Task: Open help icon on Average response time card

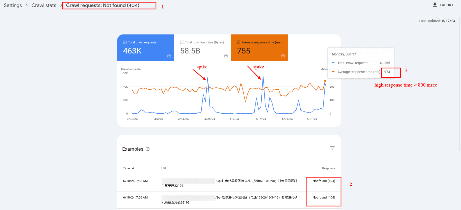Action: (283, 56)
